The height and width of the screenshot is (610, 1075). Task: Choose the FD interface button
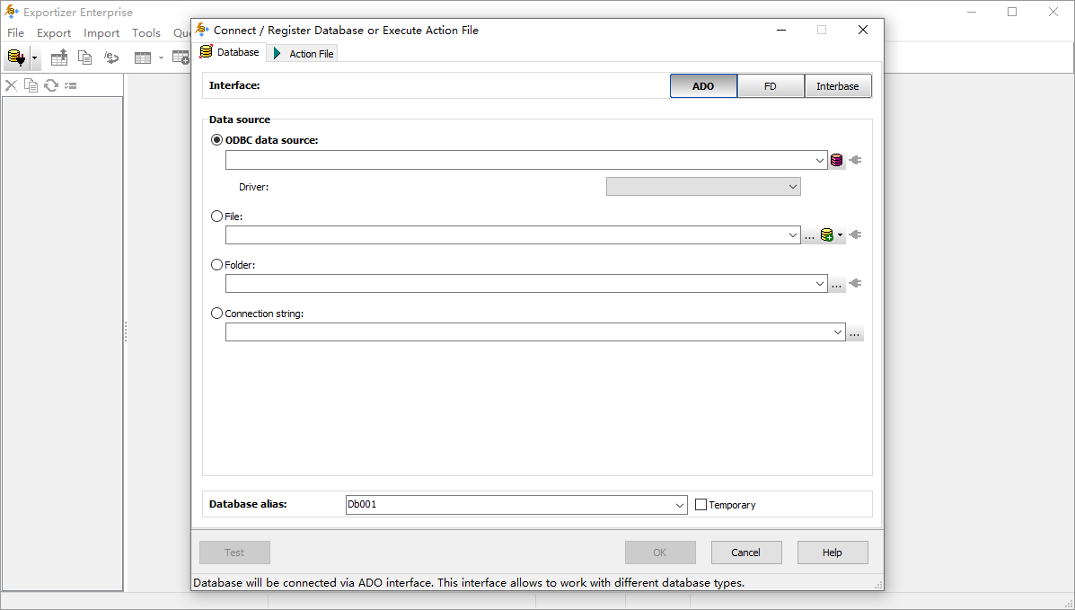(771, 85)
